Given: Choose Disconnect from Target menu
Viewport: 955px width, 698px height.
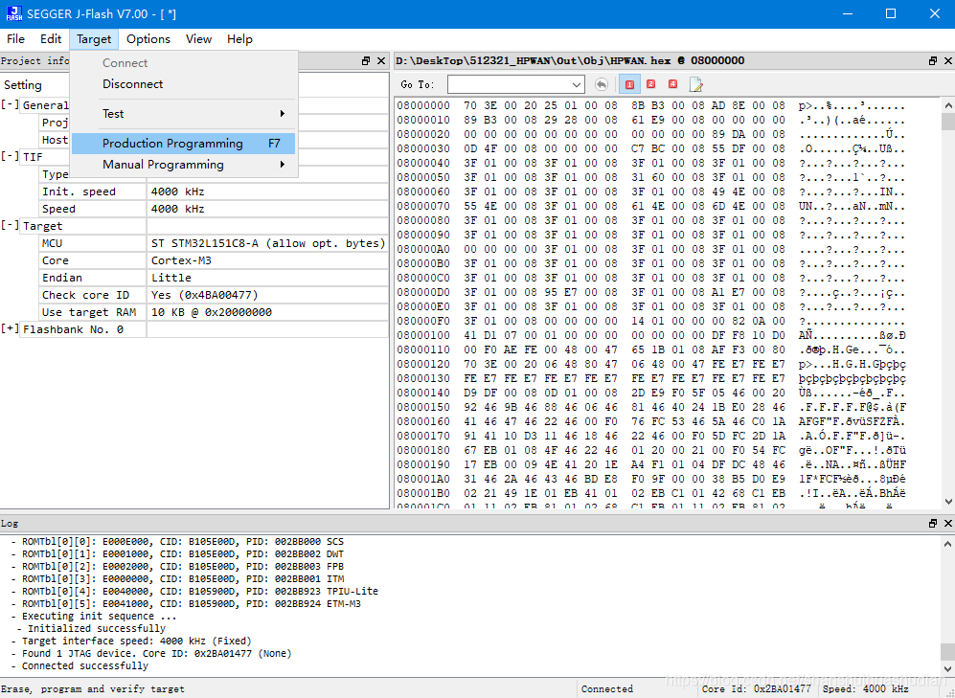Looking at the screenshot, I should click(x=183, y=84).
